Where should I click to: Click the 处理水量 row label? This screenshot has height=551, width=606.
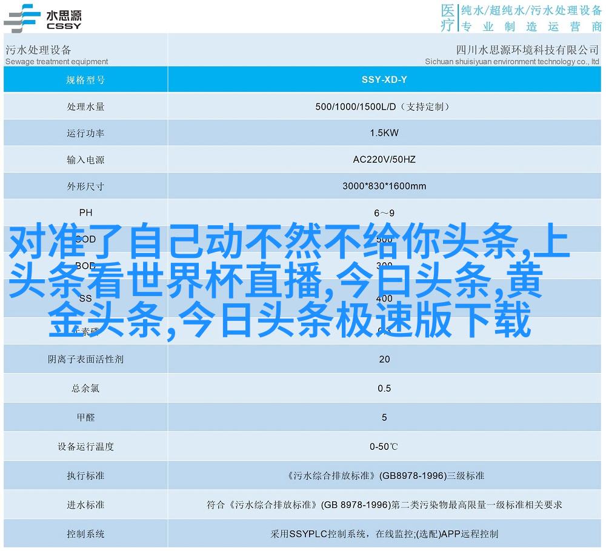coord(85,107)
